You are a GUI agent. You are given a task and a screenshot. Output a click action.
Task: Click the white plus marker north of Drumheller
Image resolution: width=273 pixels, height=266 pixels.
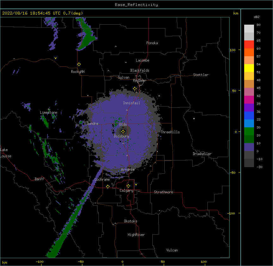tap(194, 118)
